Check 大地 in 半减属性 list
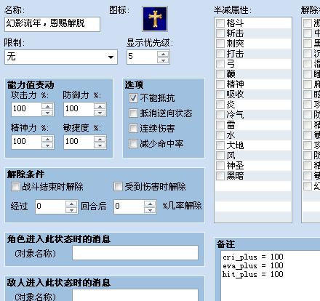The height and width of the screenshot is (301, 320). (x=220, y=145)
